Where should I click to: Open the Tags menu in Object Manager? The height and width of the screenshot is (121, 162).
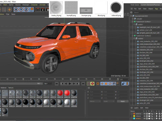156,9
